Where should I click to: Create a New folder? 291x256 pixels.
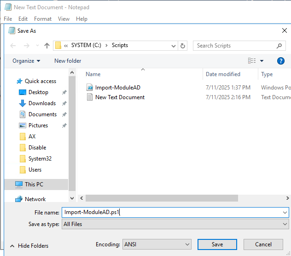click(68, 61)
